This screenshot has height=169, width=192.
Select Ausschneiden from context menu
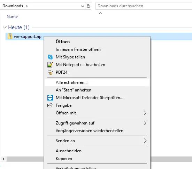tap(97, 151)
